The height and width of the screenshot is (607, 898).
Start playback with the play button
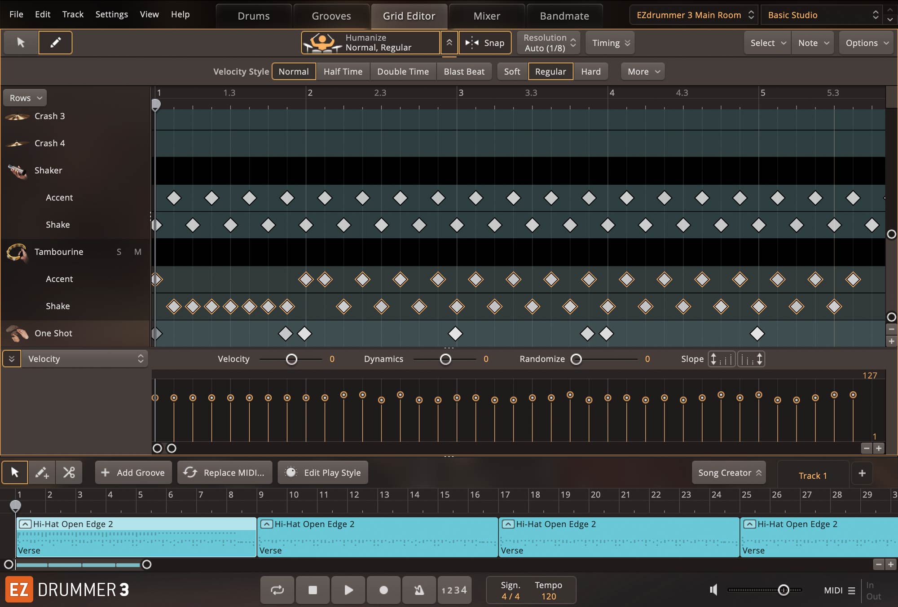(x=348, y=590)
